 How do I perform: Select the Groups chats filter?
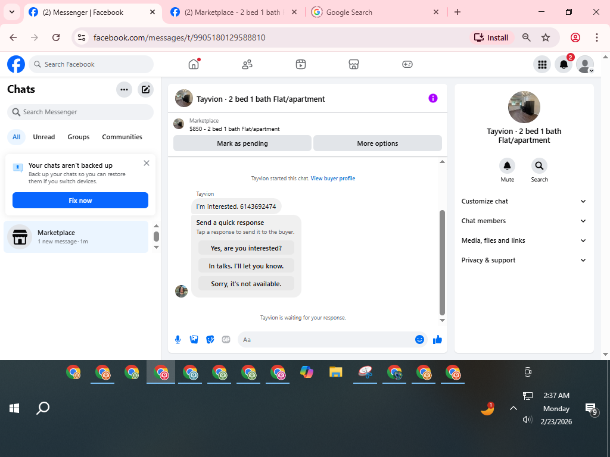78,137
